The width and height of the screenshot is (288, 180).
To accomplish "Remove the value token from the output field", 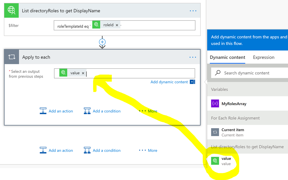I will [x=83, y=73].
